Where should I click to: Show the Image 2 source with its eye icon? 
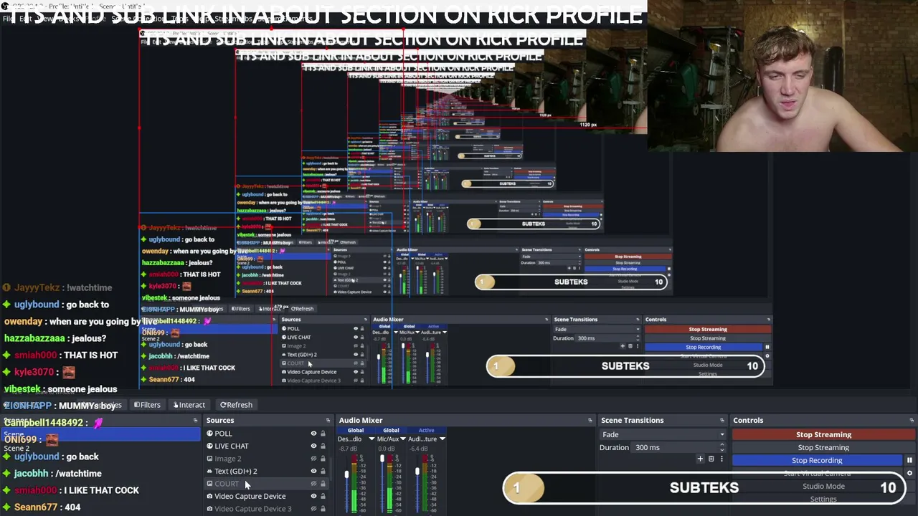(313, 459)
